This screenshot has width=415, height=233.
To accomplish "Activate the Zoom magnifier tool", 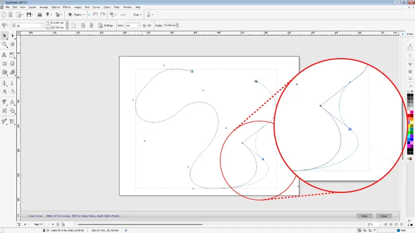I will pos(5,45).
